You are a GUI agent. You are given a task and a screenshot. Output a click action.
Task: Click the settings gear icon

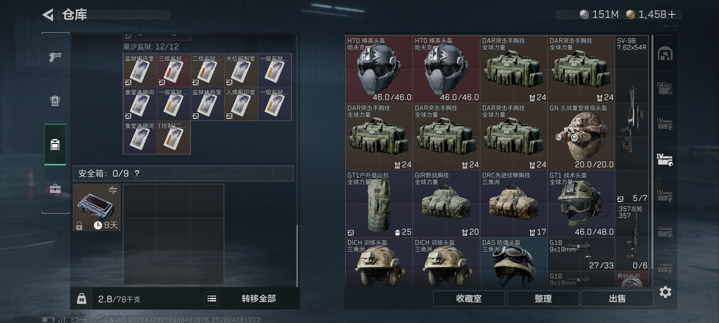pos(665,292)
